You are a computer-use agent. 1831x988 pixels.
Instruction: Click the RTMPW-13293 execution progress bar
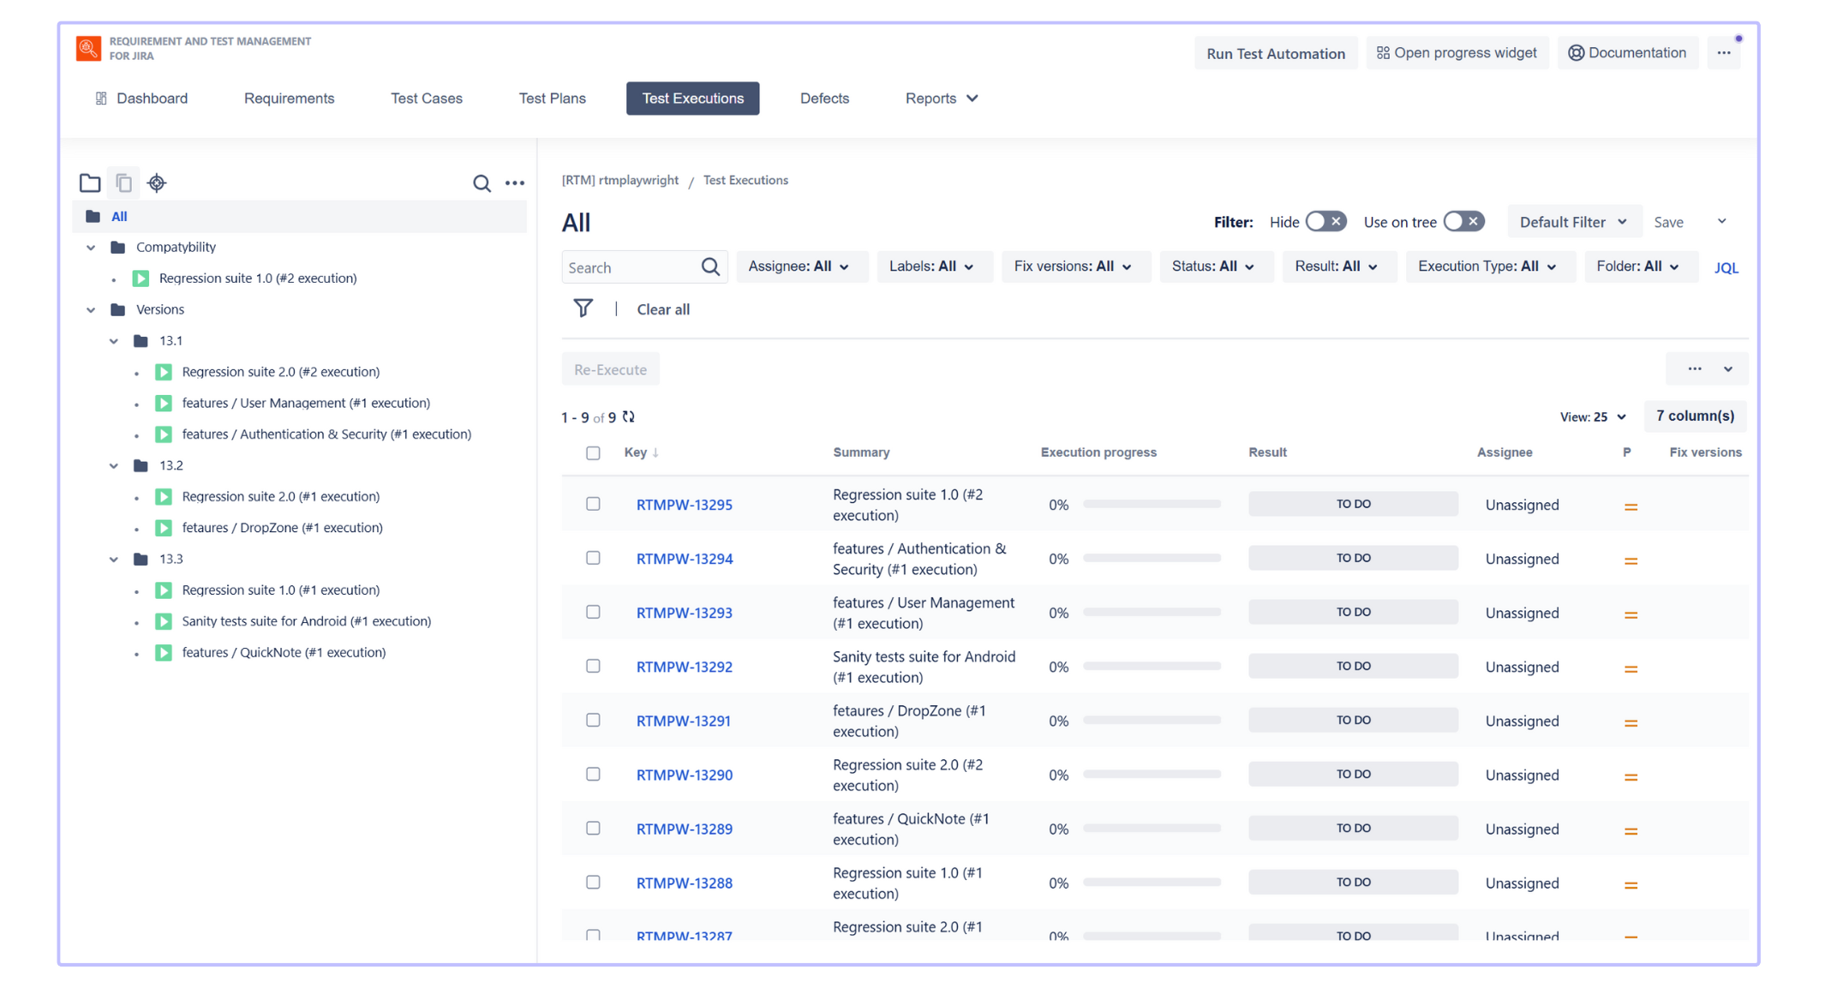(x=1152, y=612)
